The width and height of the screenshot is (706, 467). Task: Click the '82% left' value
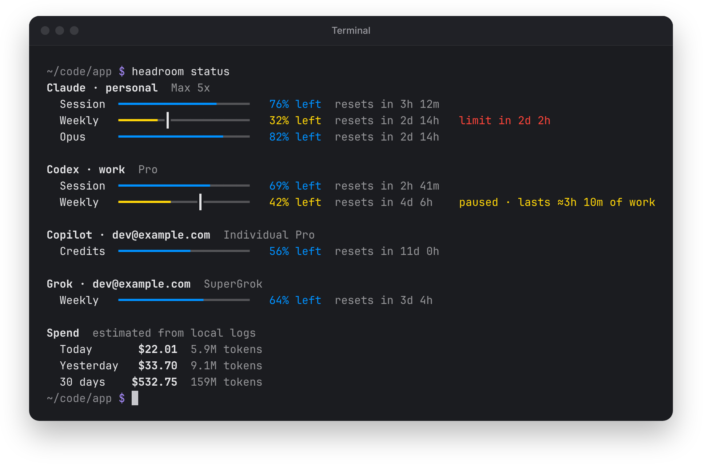(295, 137)
